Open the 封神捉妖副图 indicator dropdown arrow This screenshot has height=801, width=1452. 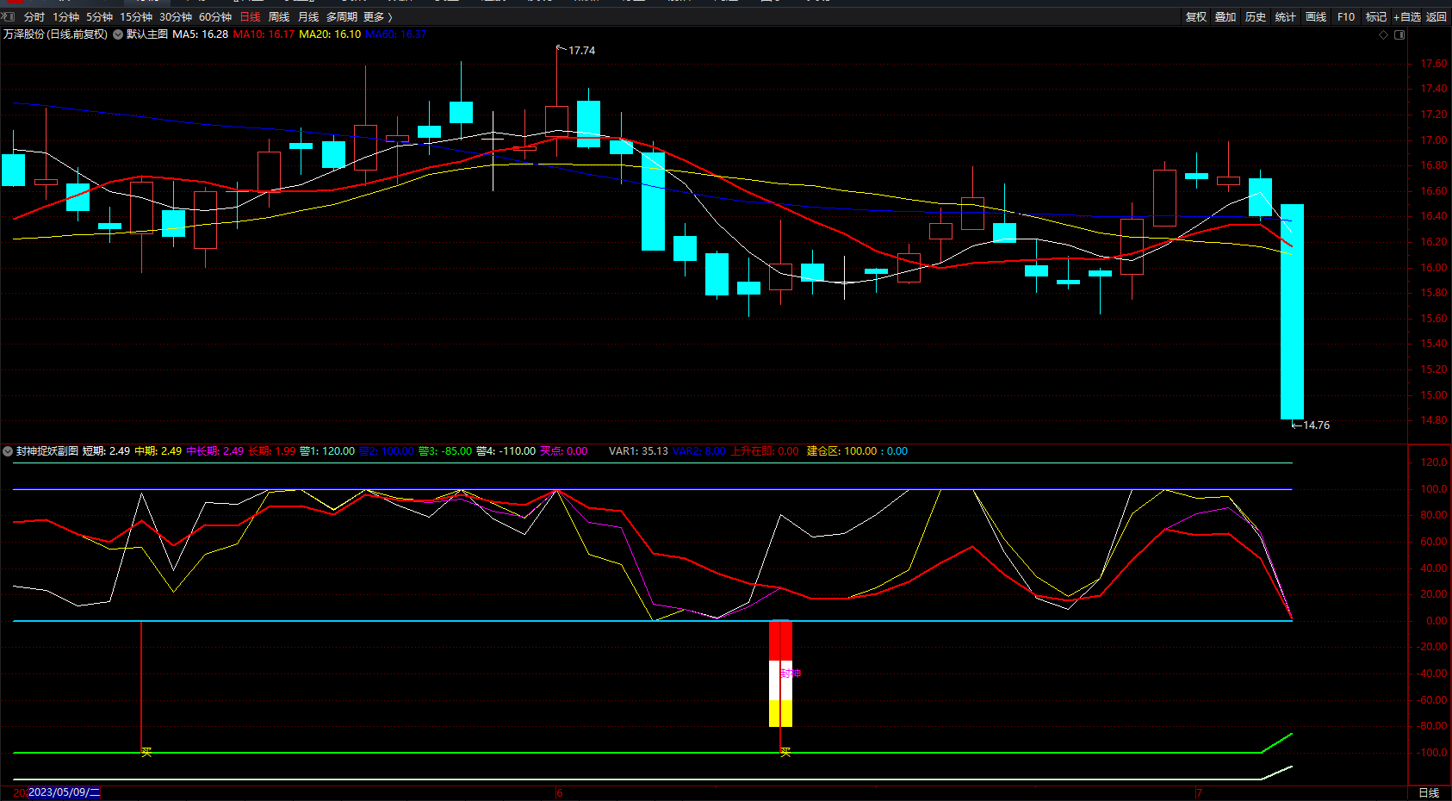[8, 451]
